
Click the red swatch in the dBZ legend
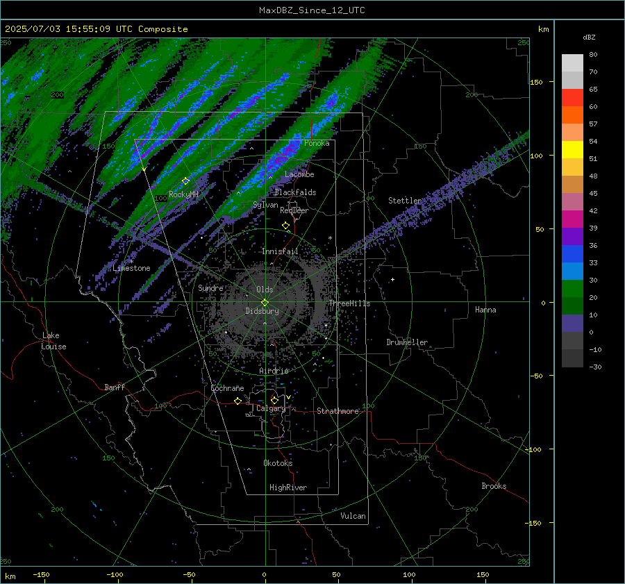pos(572,98)
